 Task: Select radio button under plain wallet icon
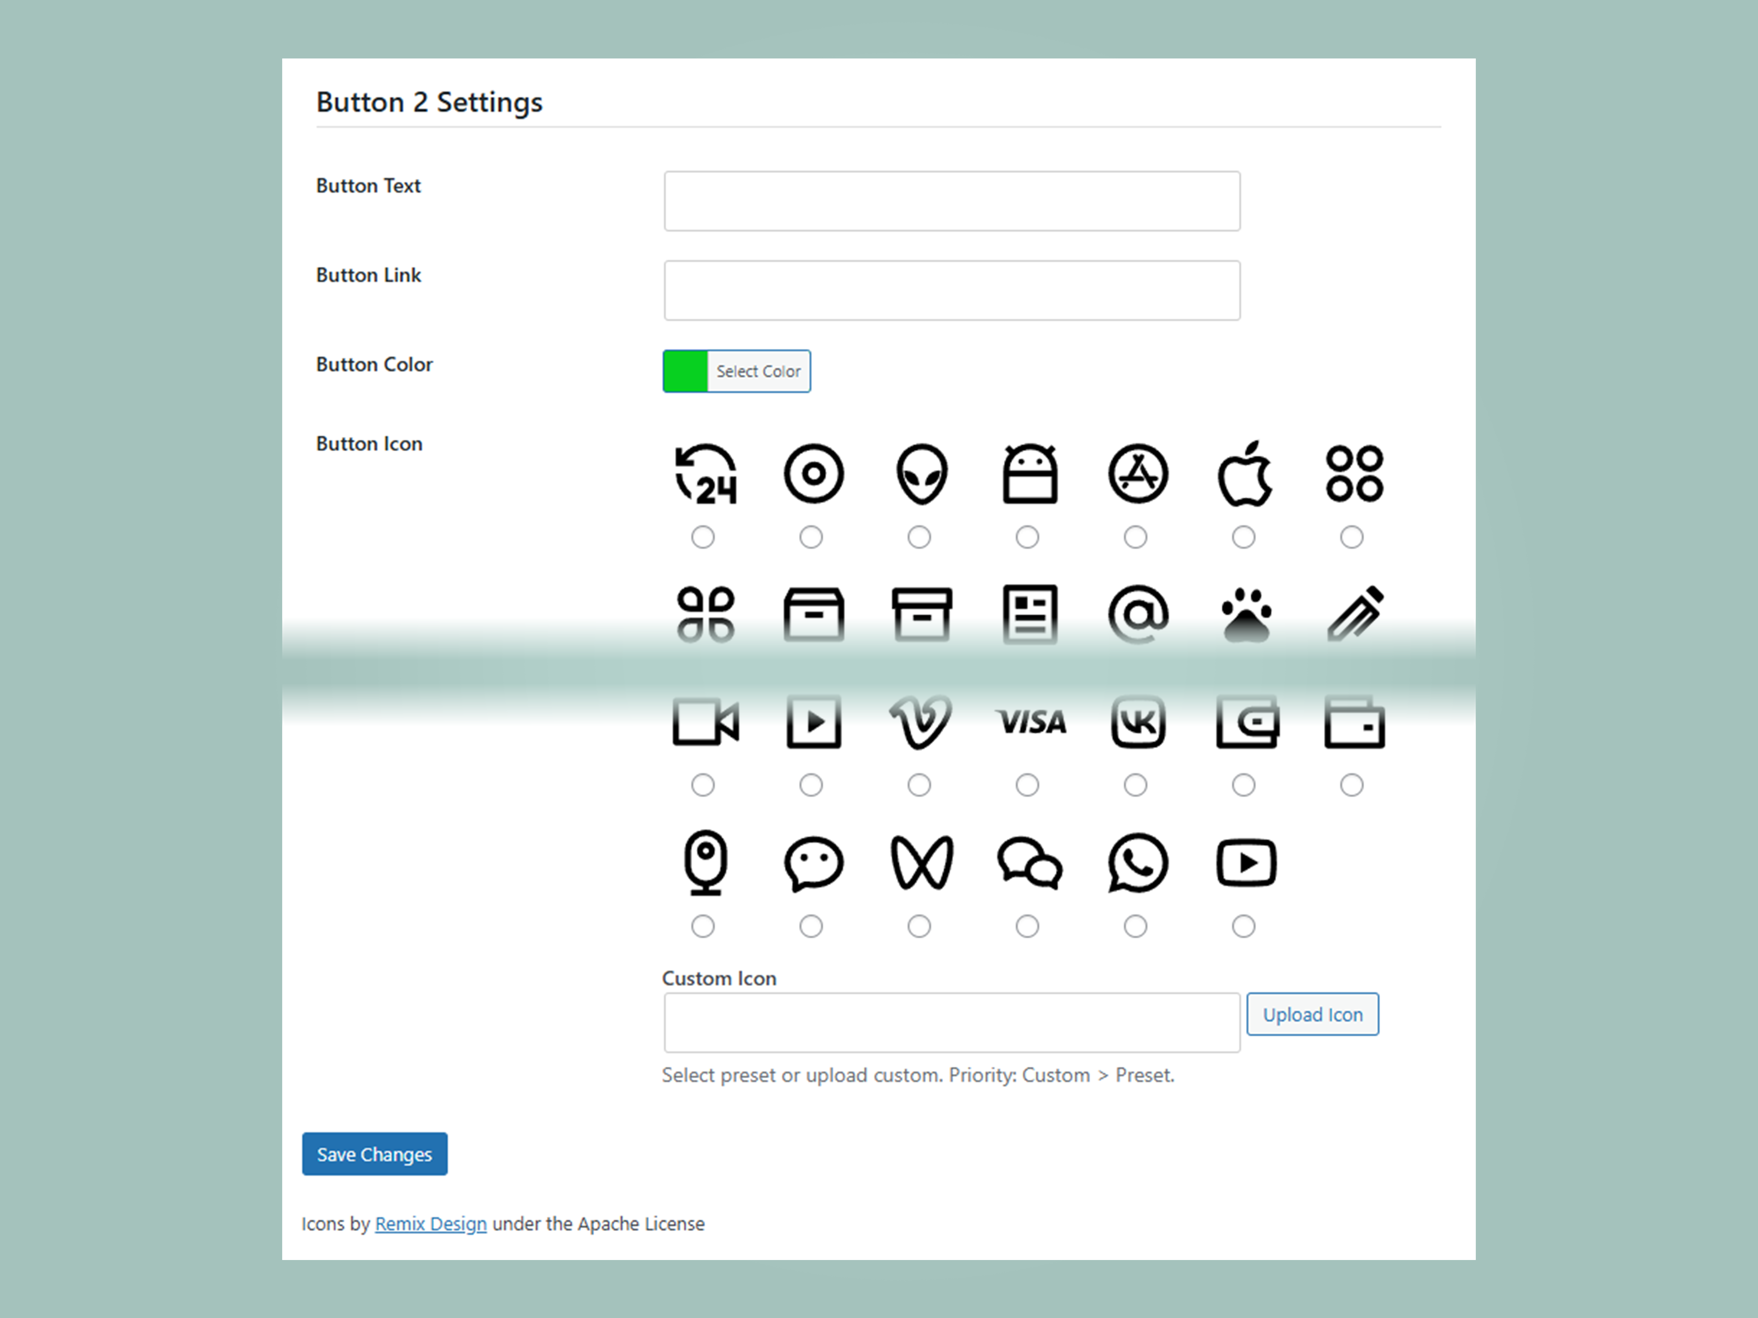tap(1351, 785)
